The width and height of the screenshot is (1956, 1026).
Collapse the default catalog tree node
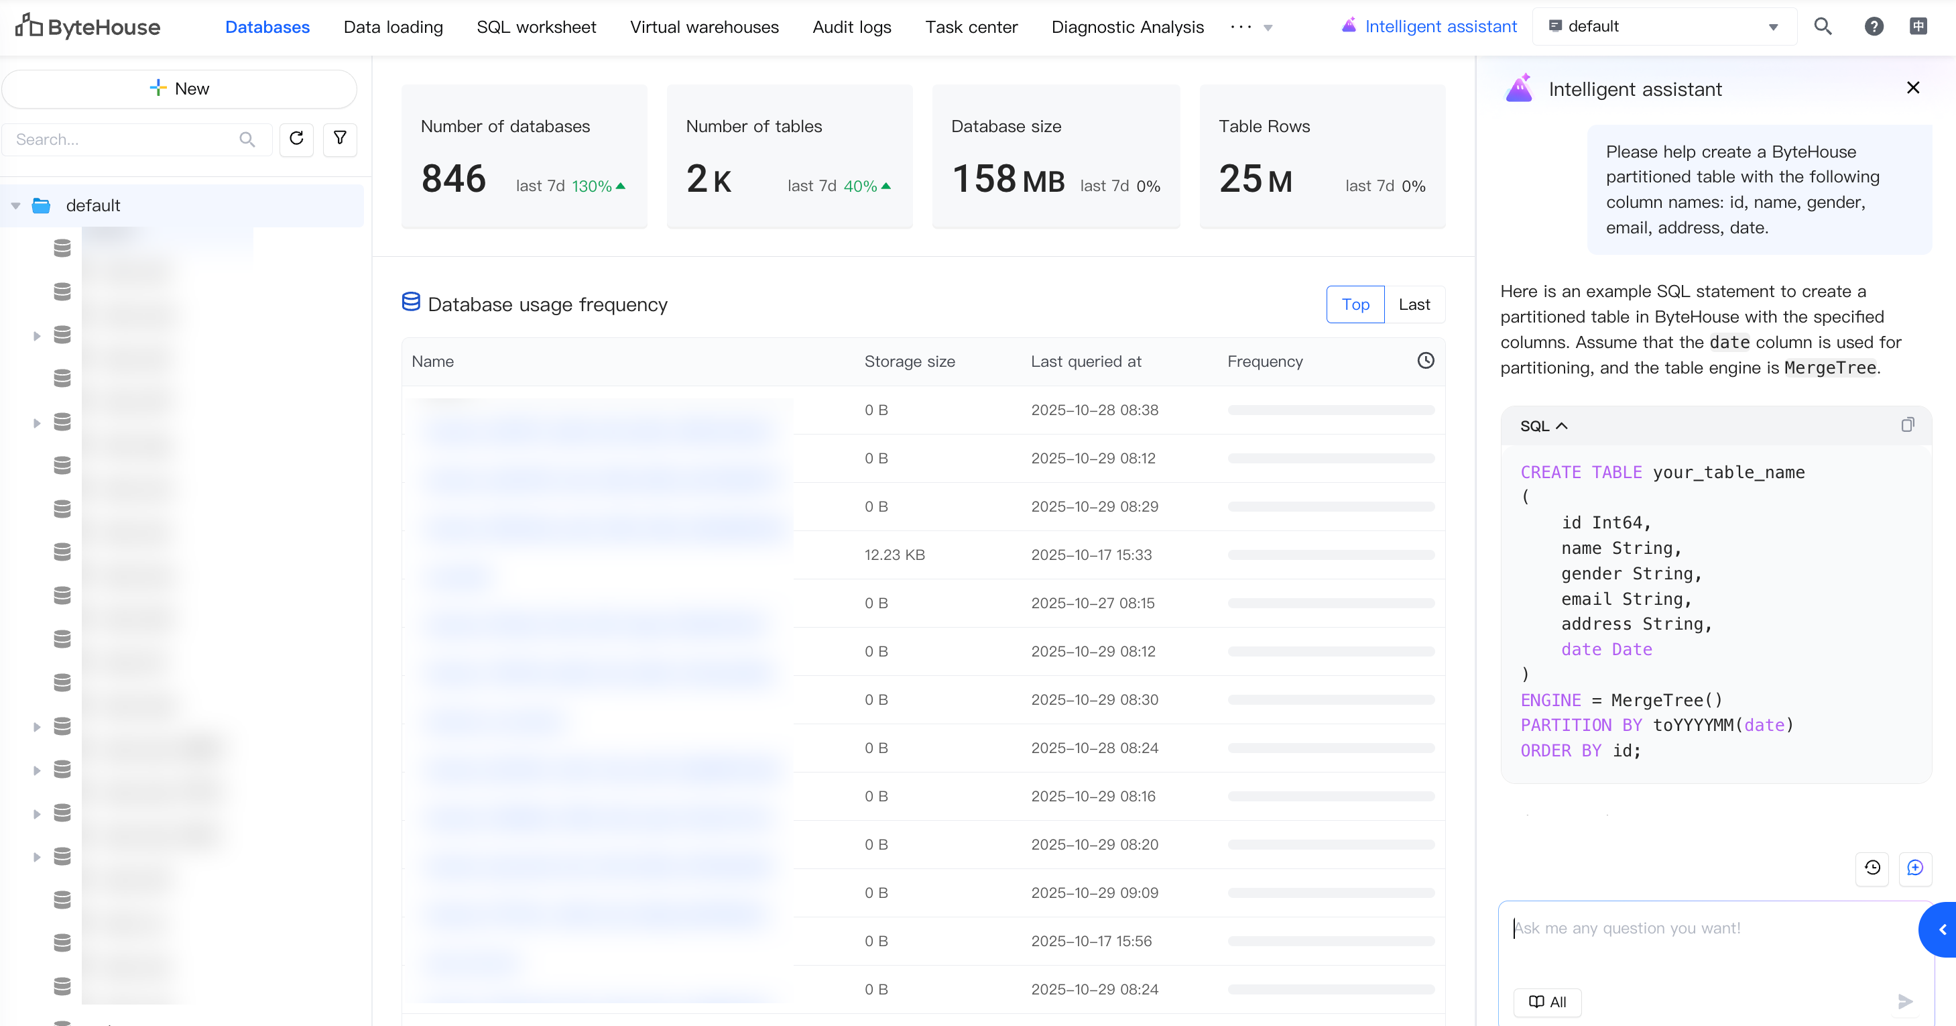16,206
